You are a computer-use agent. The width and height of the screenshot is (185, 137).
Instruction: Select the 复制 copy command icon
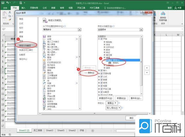(x=44, y=70)
